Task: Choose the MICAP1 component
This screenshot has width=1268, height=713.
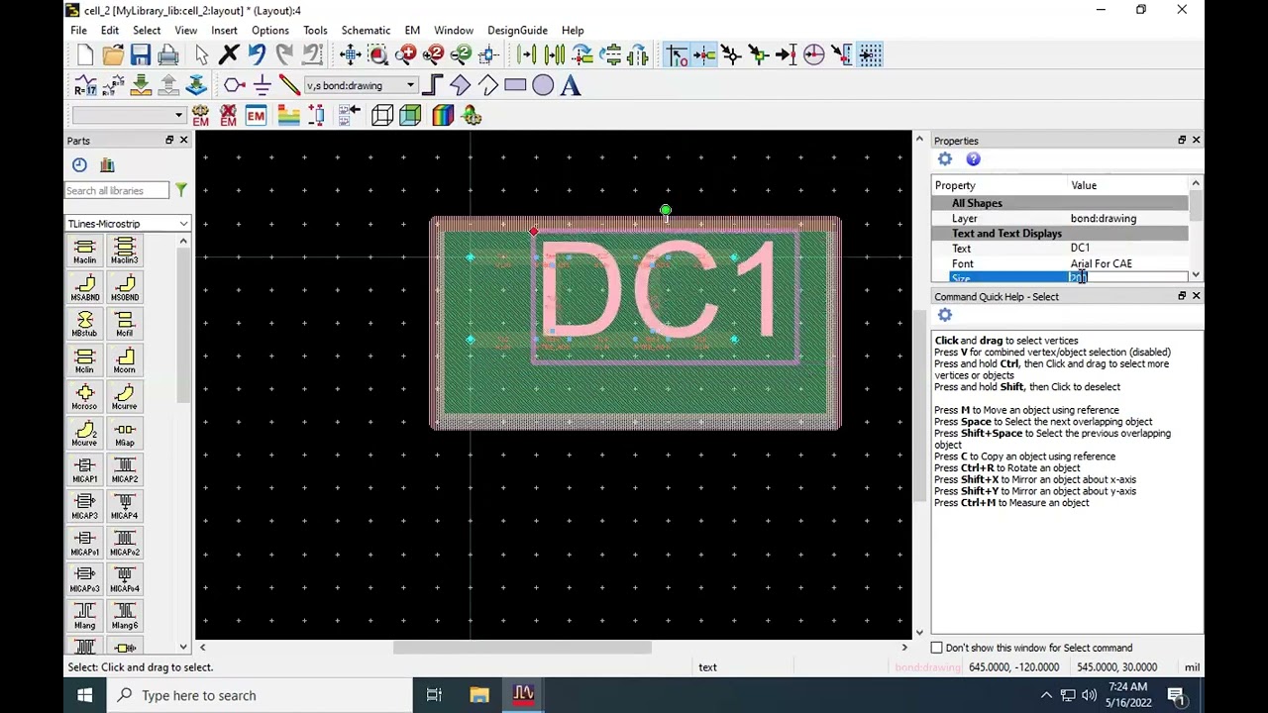Action: pyautogui.click(x=84, y=470)
